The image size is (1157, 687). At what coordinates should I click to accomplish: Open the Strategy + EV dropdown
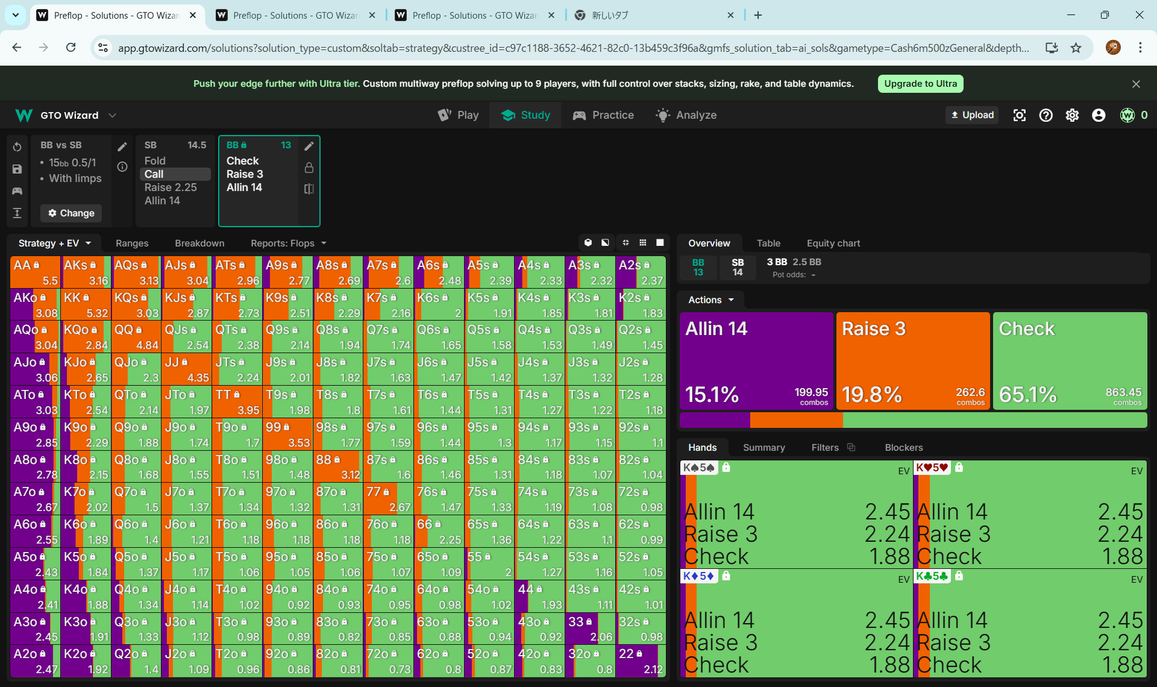click(54, 243)
